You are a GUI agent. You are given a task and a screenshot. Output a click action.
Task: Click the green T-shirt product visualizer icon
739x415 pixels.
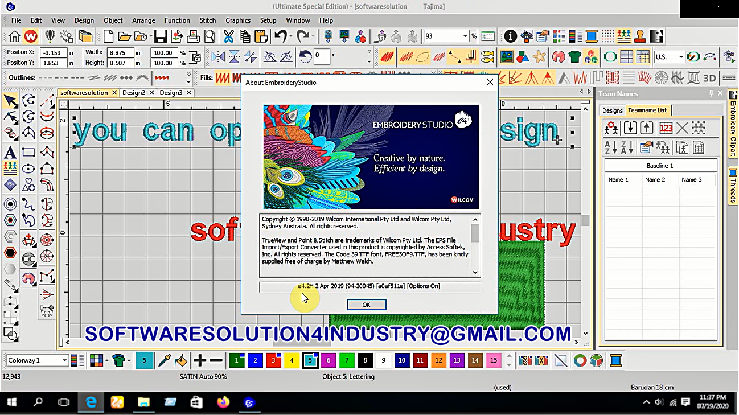coord(574,57)
